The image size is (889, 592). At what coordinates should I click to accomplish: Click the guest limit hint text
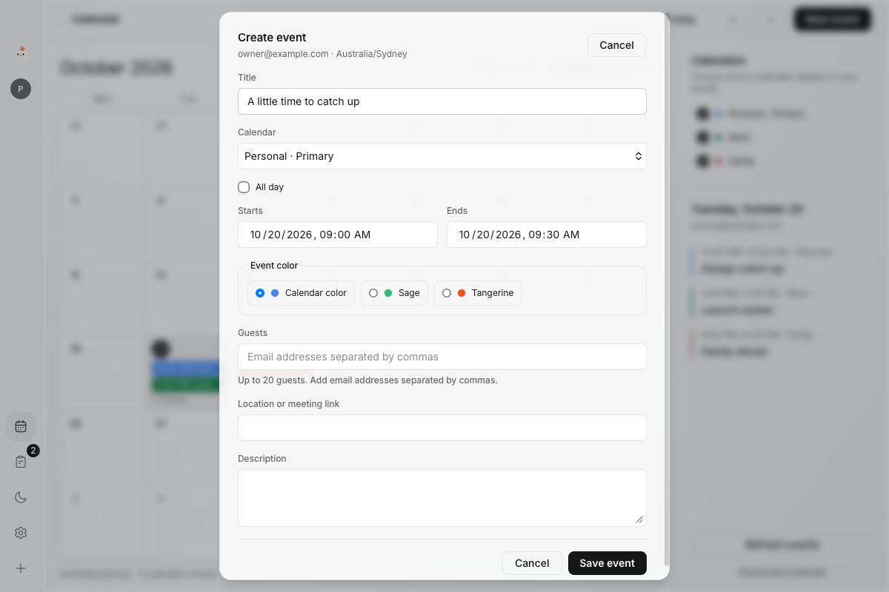coord(367,380)
